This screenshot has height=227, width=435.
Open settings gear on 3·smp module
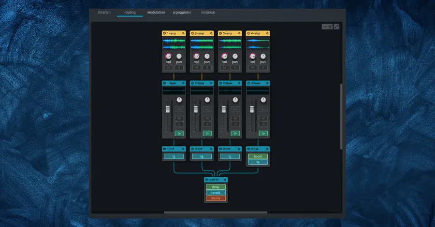(239, 33)
